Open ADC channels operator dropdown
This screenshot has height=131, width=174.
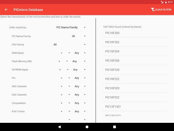click(x=65, y=86)
